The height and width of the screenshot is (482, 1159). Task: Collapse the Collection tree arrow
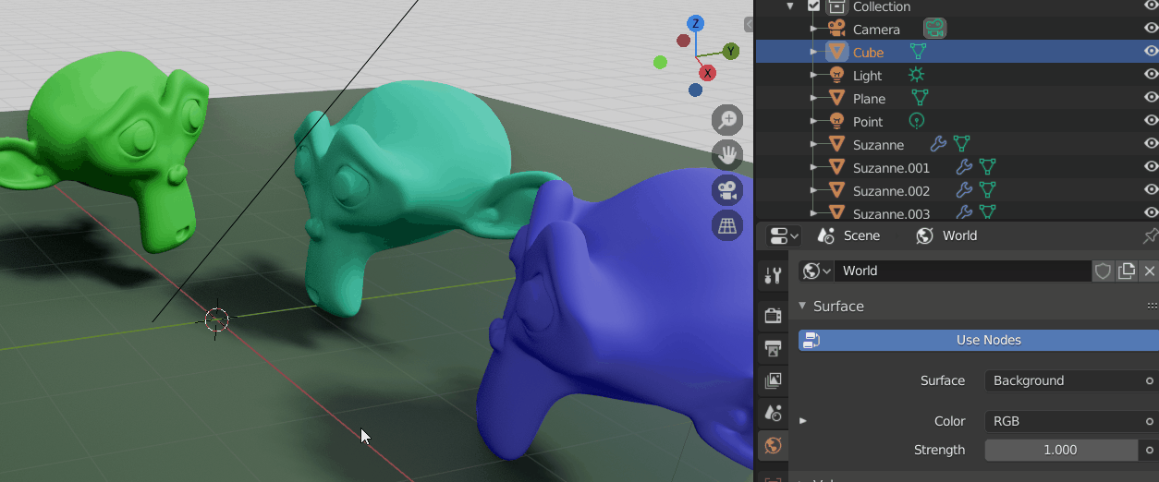pos(790,6)
